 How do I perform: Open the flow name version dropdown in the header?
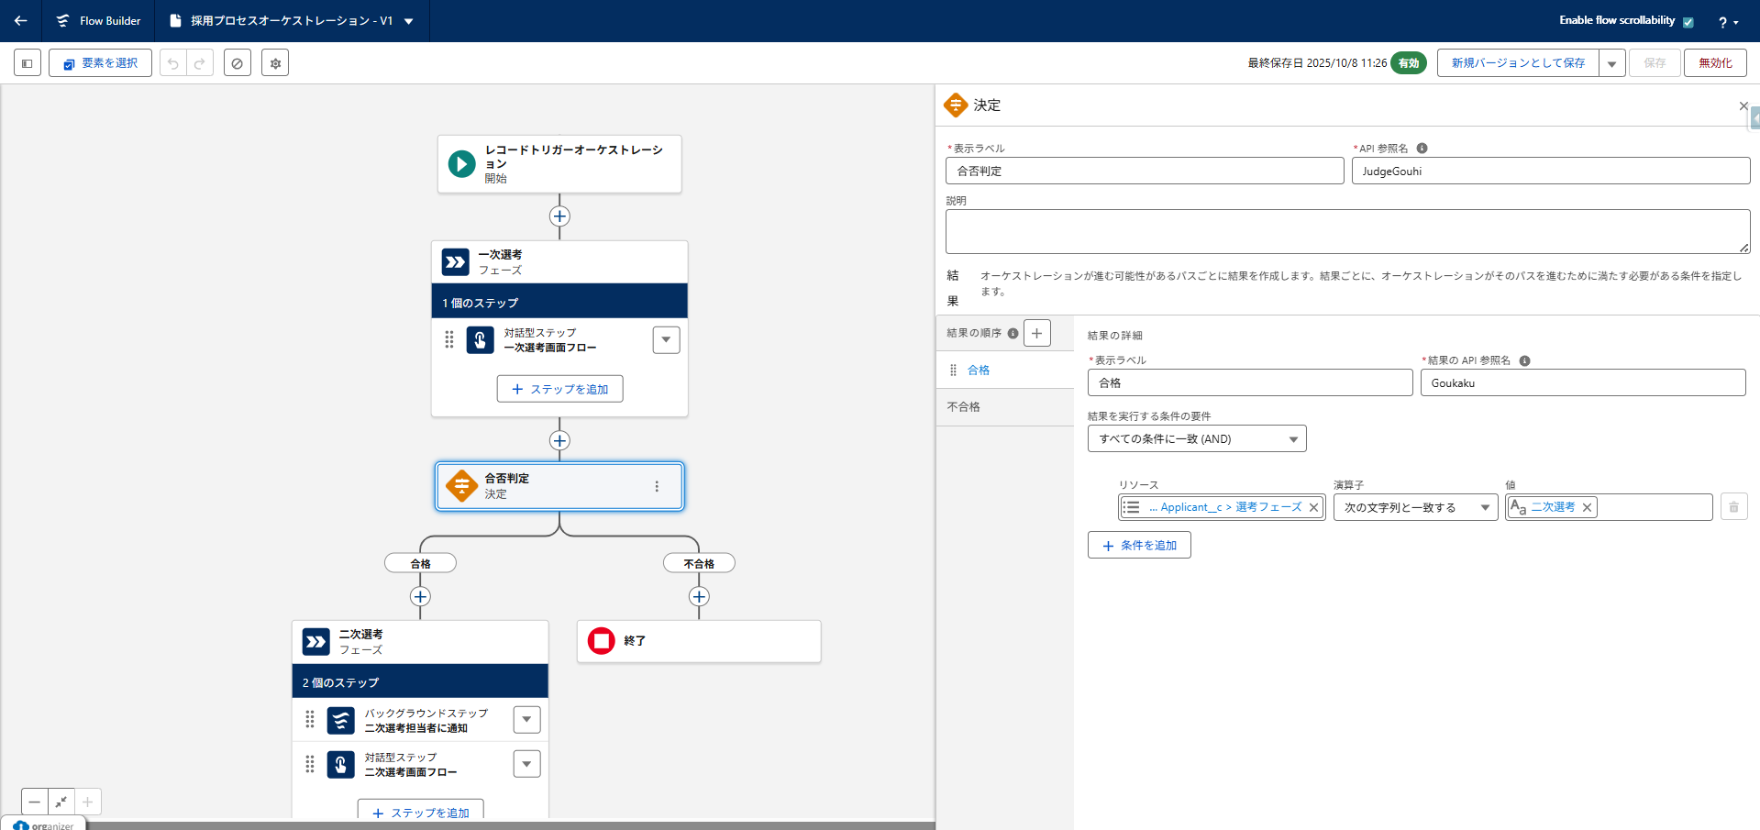(409, 21)
